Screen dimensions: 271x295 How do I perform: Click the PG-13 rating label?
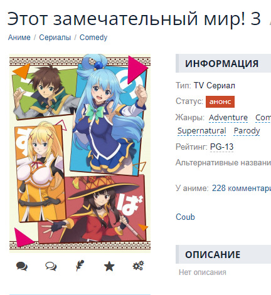click(x=221, y=147)
